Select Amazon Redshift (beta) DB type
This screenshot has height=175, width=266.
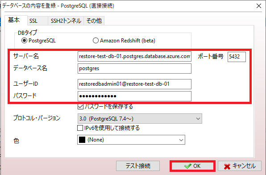coord(96,41)
